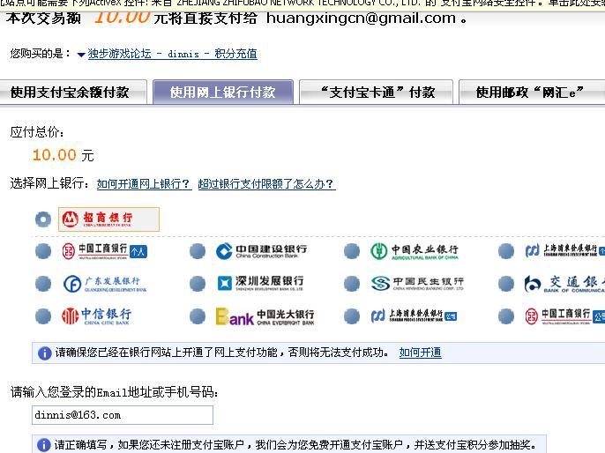The image size is (605, 453).
Task: Click the 如何开通 link in the notice bar
Action: [x=420, y=353]
